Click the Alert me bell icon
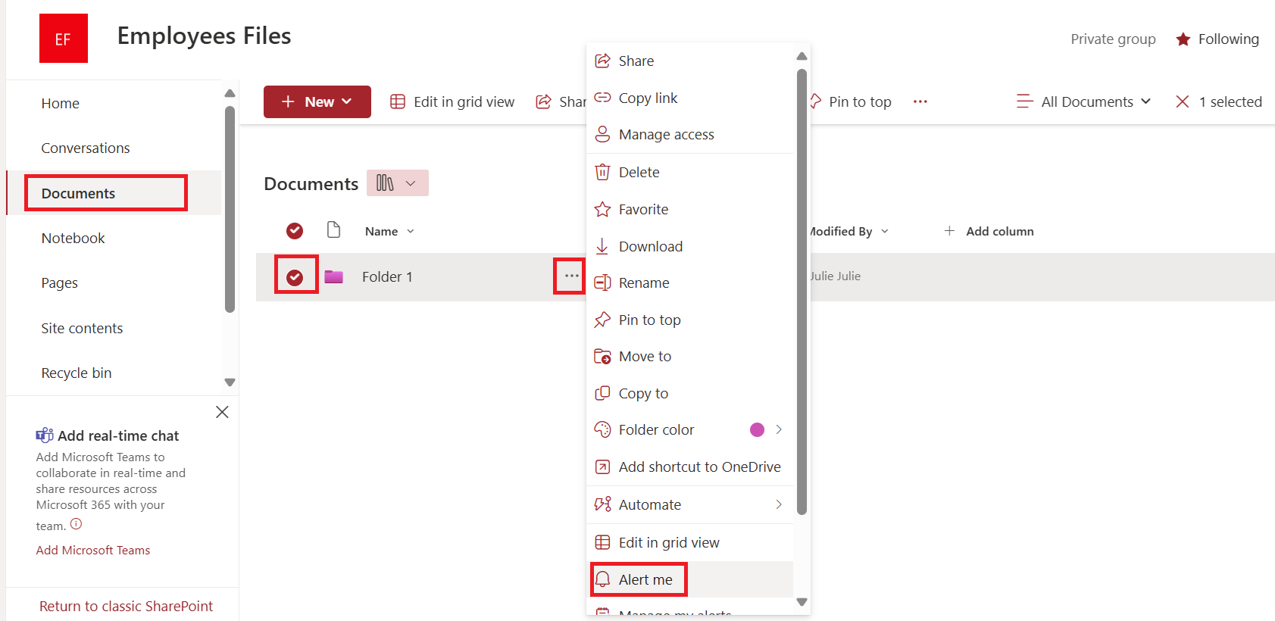The height and width of the screenshot is (621, 1275). (602, 579)
